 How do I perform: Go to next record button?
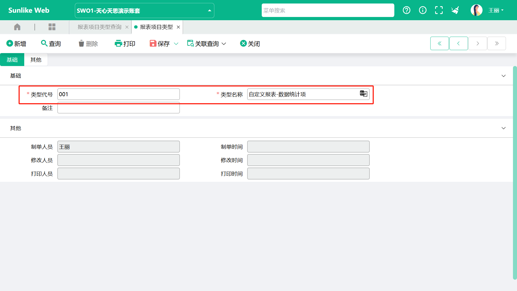(478, 43)
